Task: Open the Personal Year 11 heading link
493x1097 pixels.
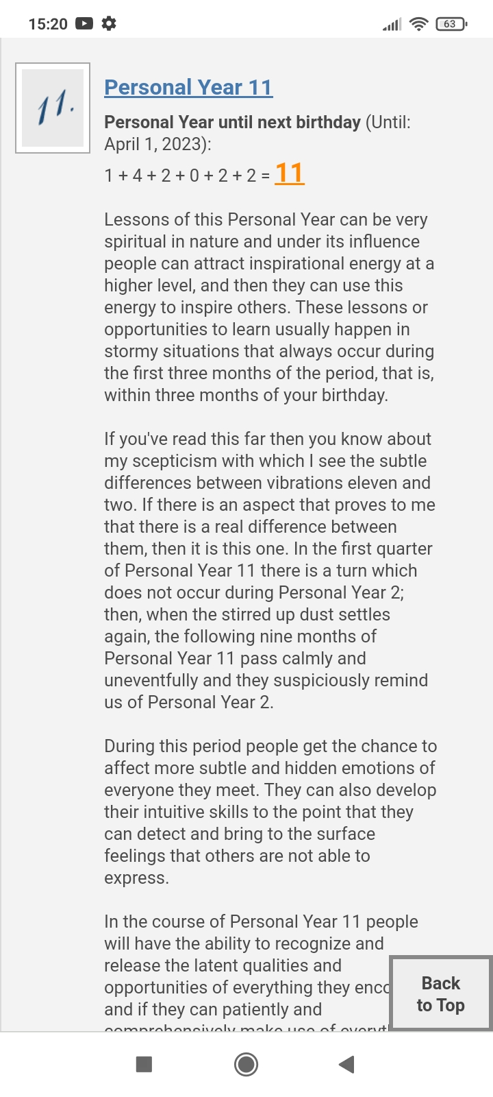Action: [188, 87]
